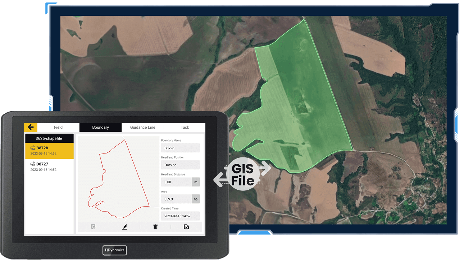Click the duplicate boundary icon
The image size is (464, 260).
click(94, 227)
